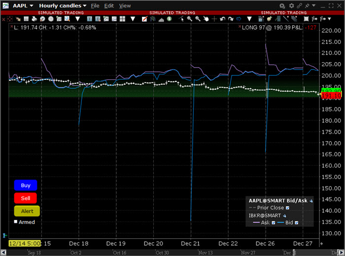345x256 pixels.
Task: Click the red pencil edit chart icon
Action: coord(144,19)
